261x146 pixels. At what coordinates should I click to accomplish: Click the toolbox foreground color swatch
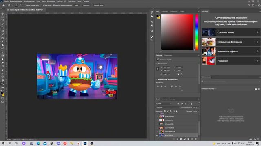click(x=2, y=94)
